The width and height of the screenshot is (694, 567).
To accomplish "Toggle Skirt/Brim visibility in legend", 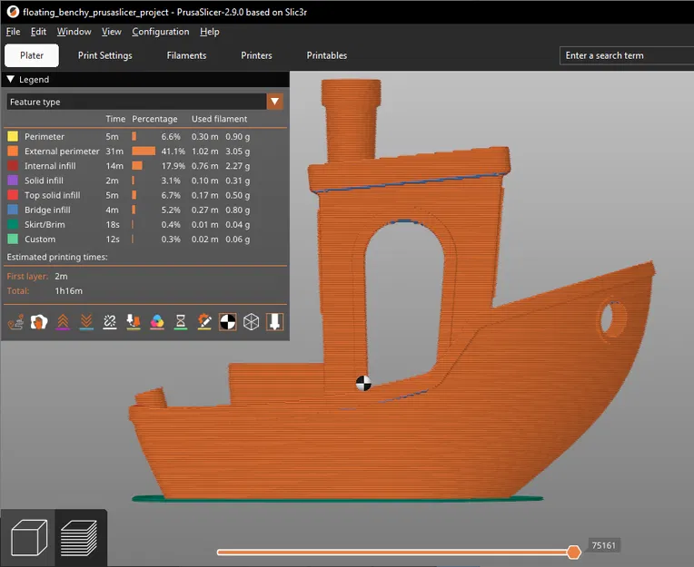I will 45,224.
